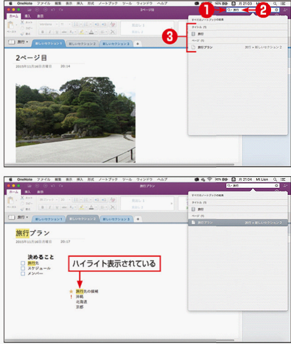Increase indent in 2ページ目 window
Image resolution: width=291 pixels, height=344 pixels.
click(x=104, y=24)
